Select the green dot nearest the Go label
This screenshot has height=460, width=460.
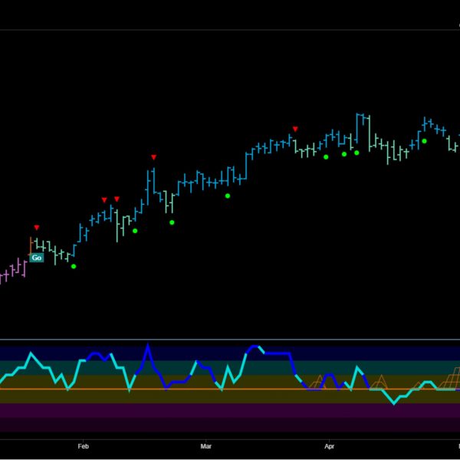coord(74,266)
